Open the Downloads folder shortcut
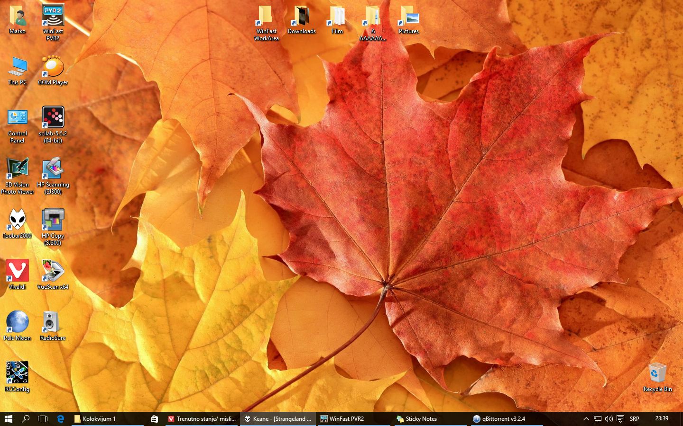683x426 pixels. [302, 19]
